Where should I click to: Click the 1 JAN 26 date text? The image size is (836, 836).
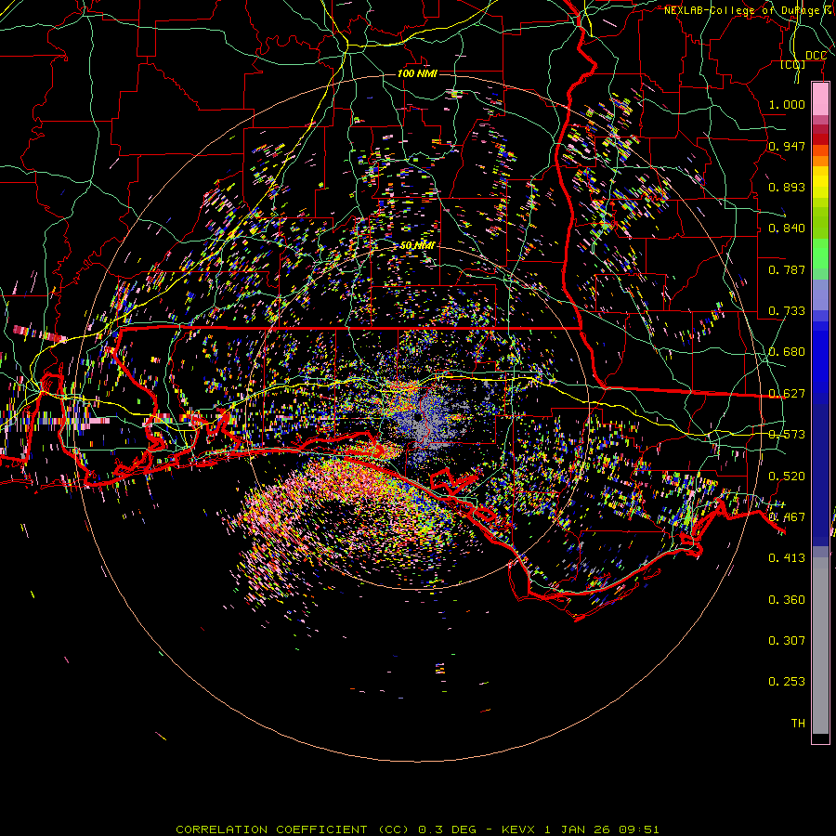coord(577,829)
